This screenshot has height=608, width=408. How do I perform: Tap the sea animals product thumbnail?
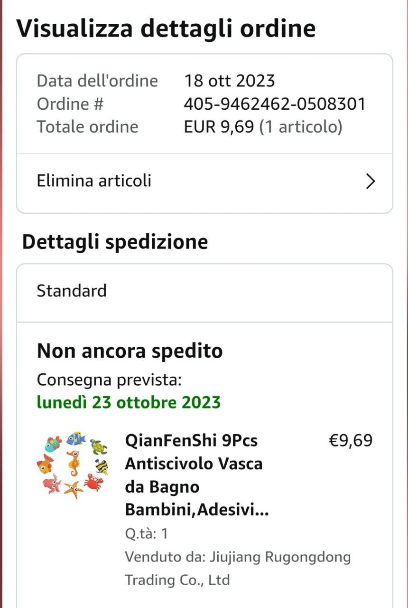tap(72, 465)
